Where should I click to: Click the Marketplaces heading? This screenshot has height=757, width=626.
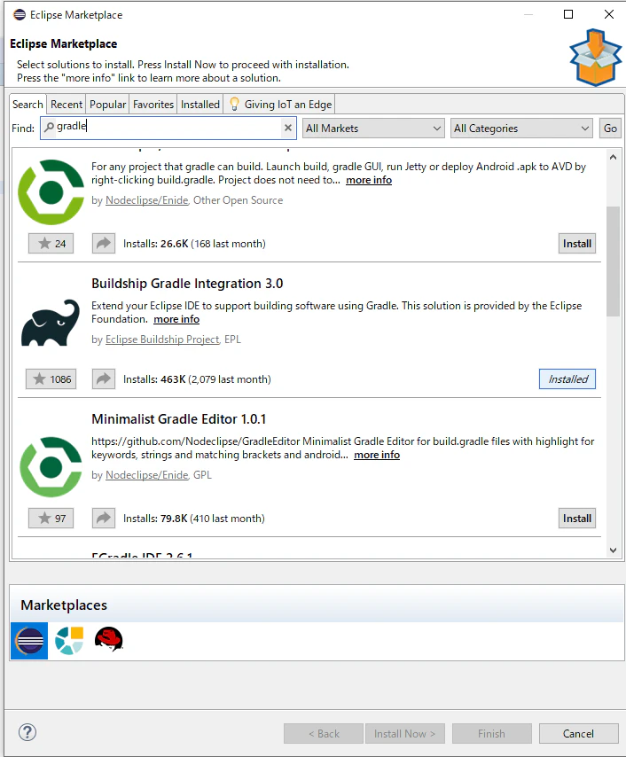click(x=64, y=605)
